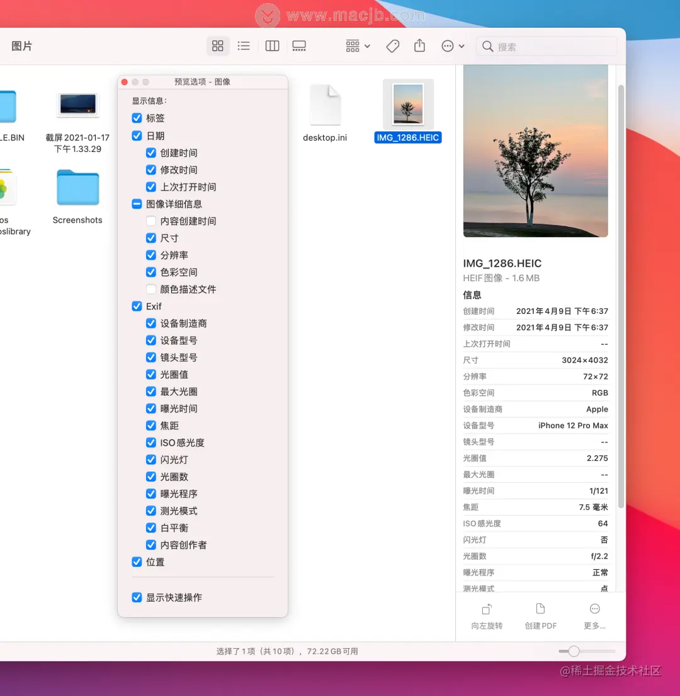Enable the 内容创建时间 checkbox
Viewport: 680px width, 696px height.
pyautogui.click(x=151, y=221)
